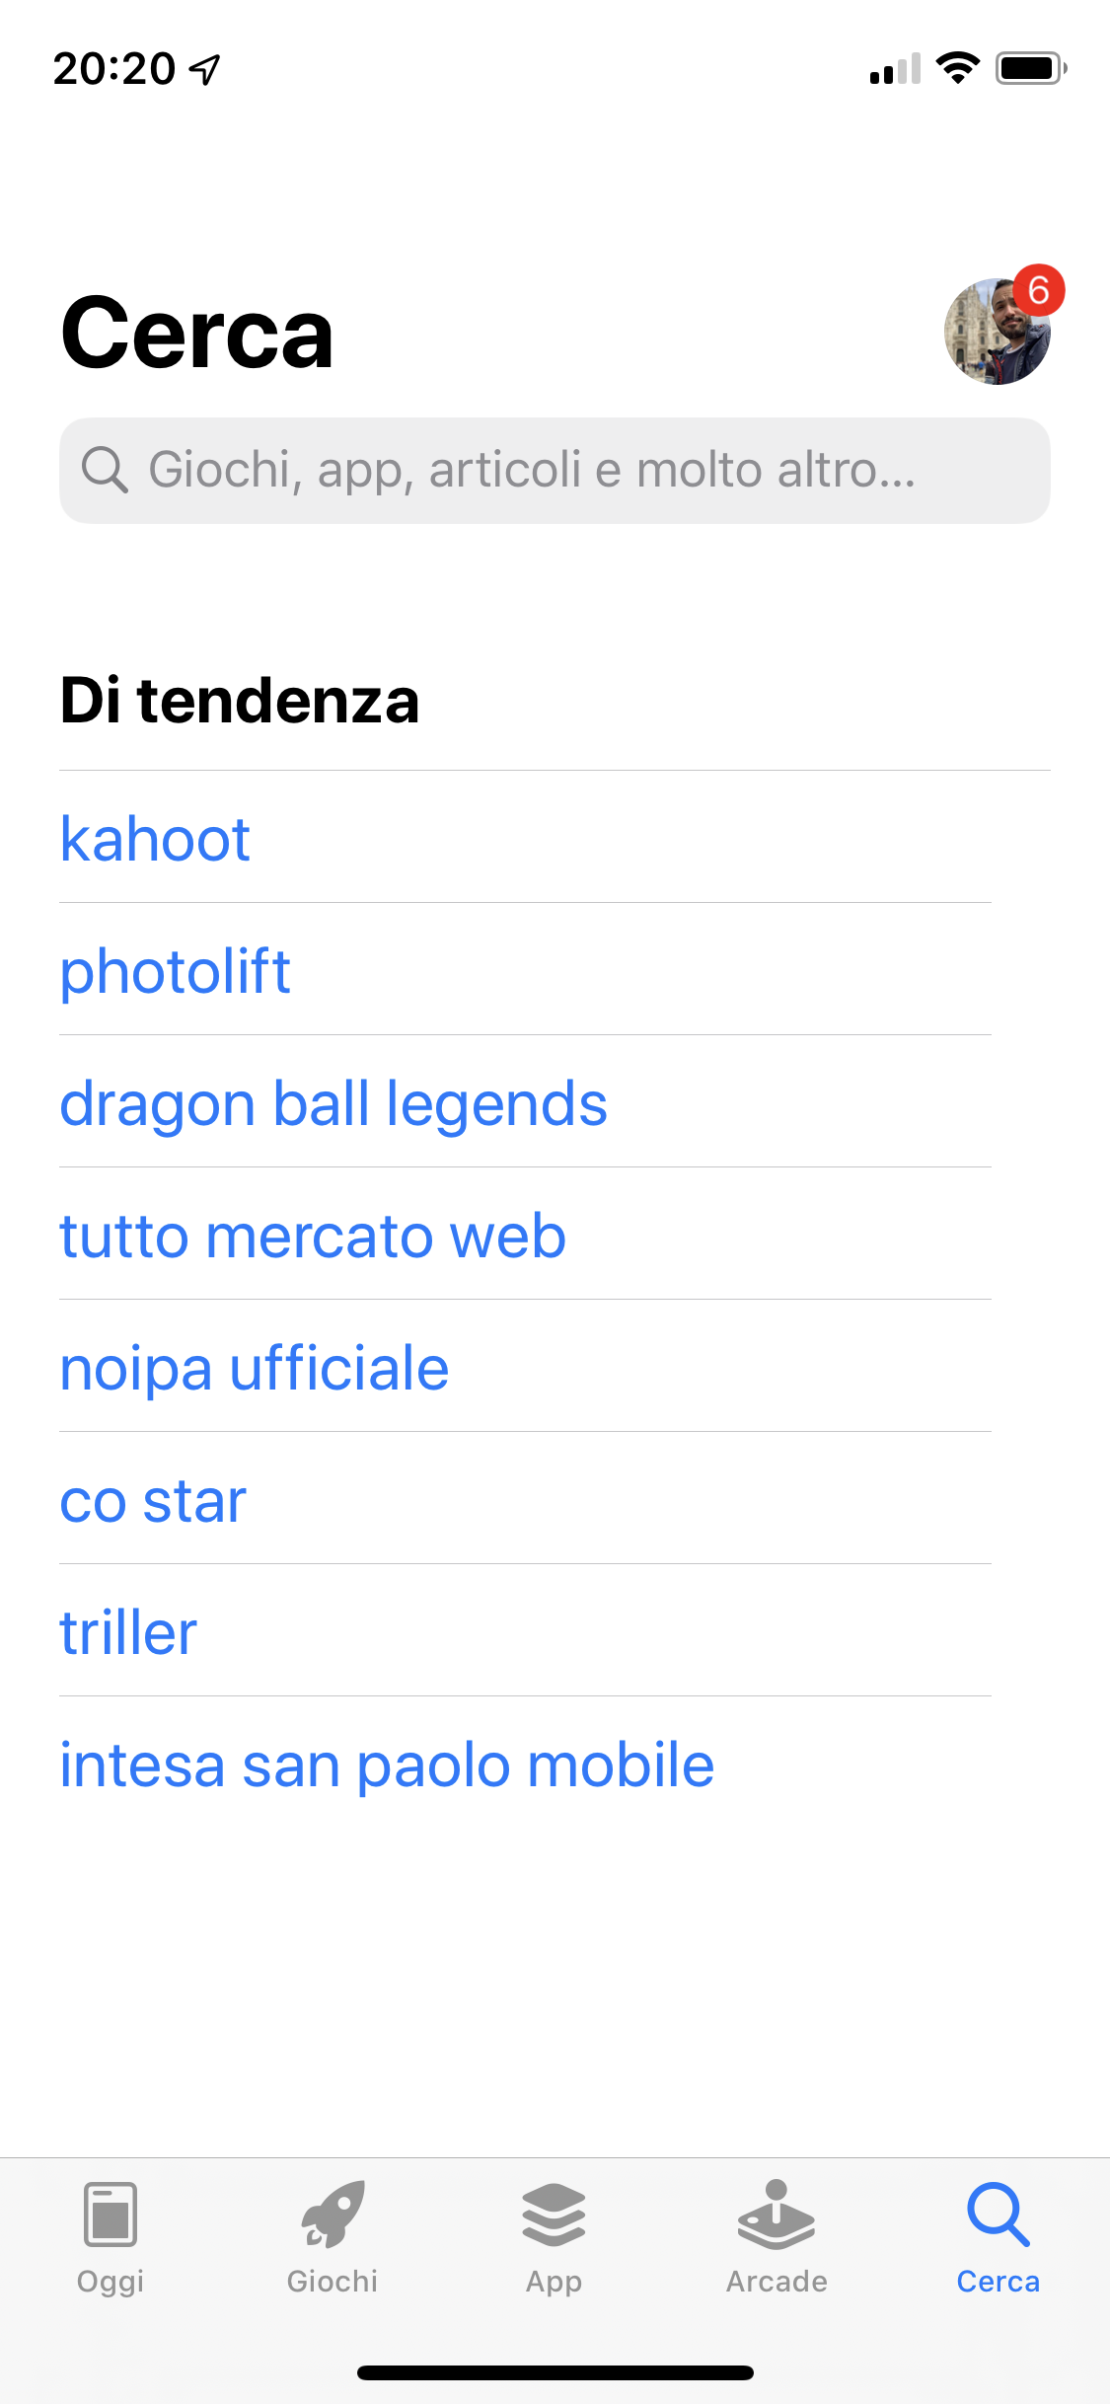Select dragon ball legends suggestion

(333, 1103)
